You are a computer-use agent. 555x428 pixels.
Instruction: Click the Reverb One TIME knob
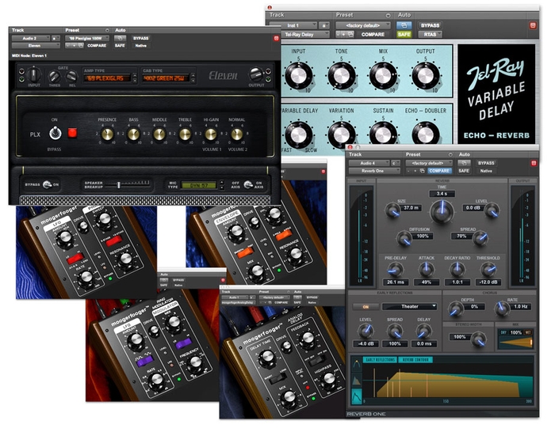pyautogui.click(x=442, y=211)
